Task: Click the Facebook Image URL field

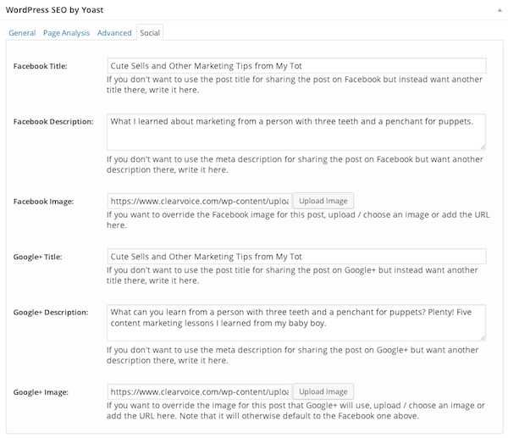Action: (x=200, y=201)
